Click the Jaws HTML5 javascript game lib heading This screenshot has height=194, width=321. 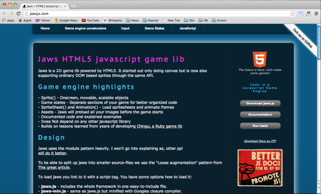tap(111, 59)
